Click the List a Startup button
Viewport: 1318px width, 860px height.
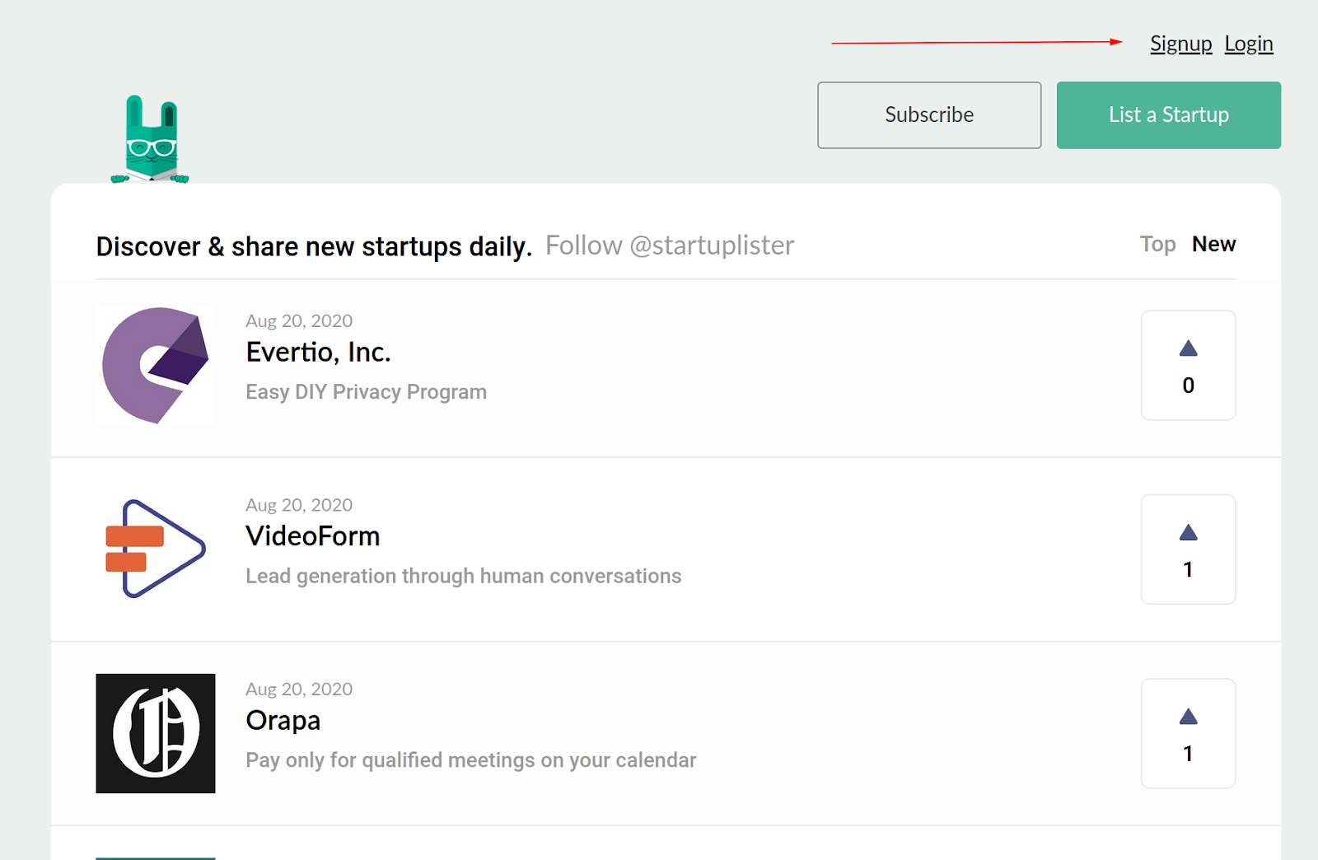(1168, 115)
